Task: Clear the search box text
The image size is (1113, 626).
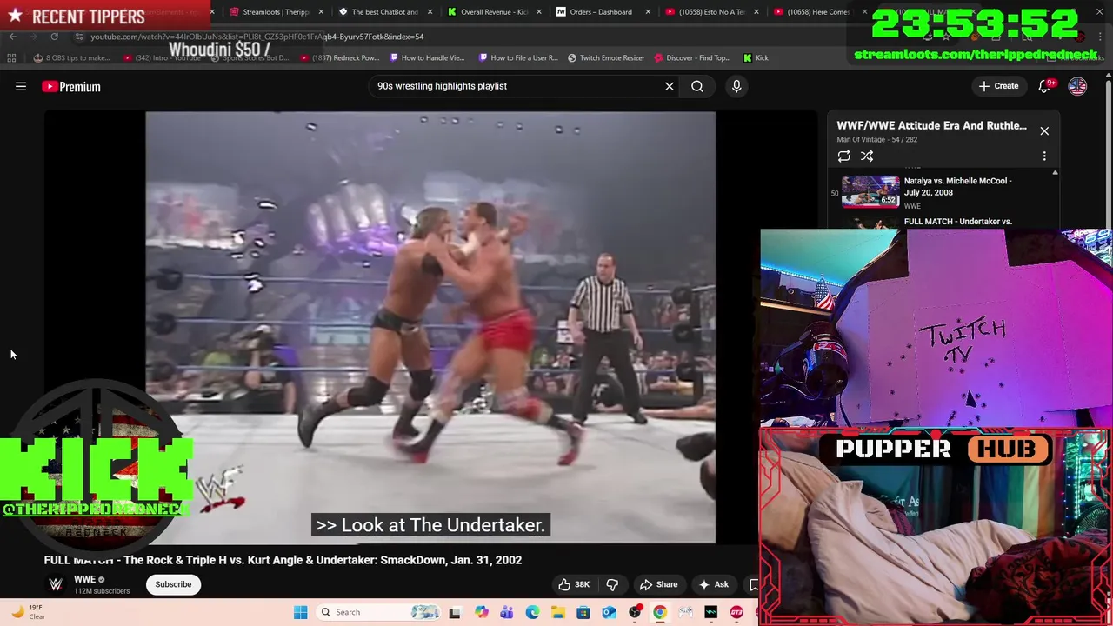Action: [x=670, y=86]
